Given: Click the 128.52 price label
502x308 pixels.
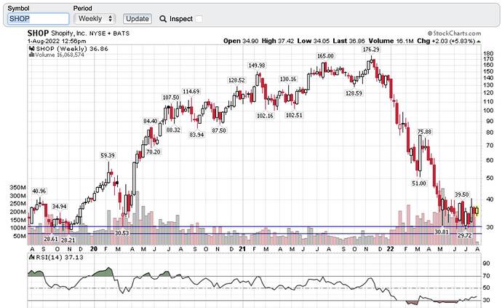Looking at the screenshot, I should [x=236, y=80].
